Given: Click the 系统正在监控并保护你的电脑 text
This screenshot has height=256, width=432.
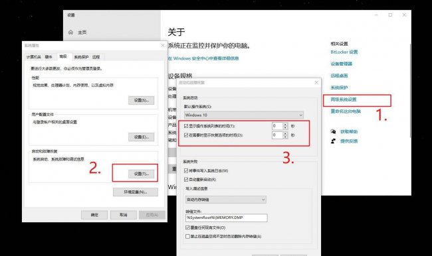Looking at the screenshot, I should point(209,46).
